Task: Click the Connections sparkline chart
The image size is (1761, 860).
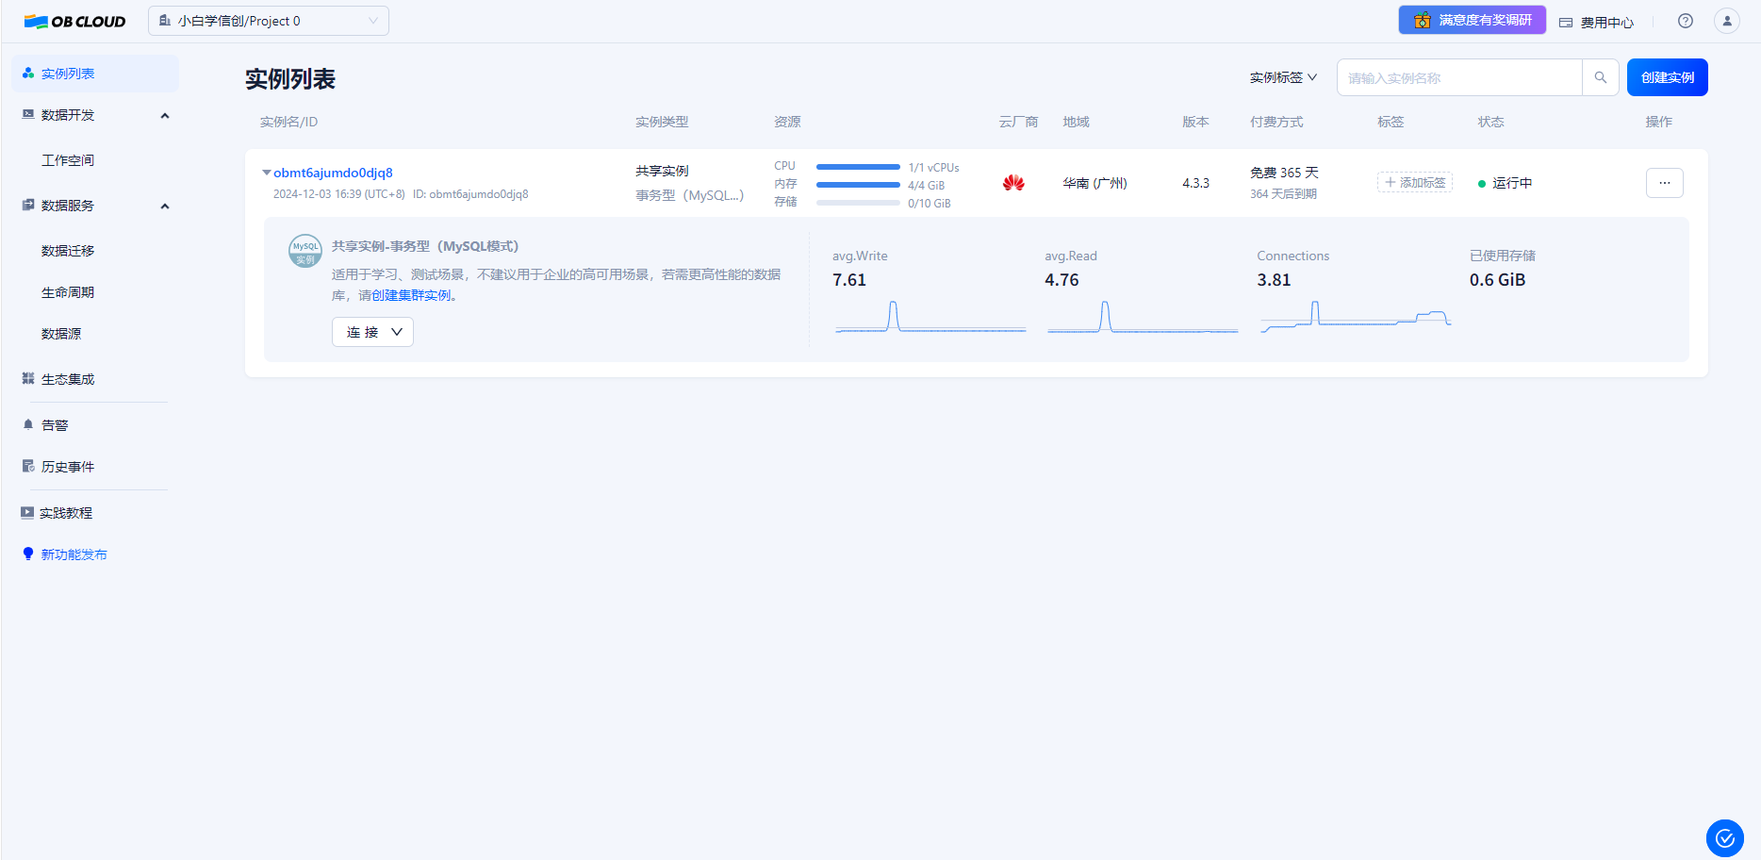Action: 1356,317
